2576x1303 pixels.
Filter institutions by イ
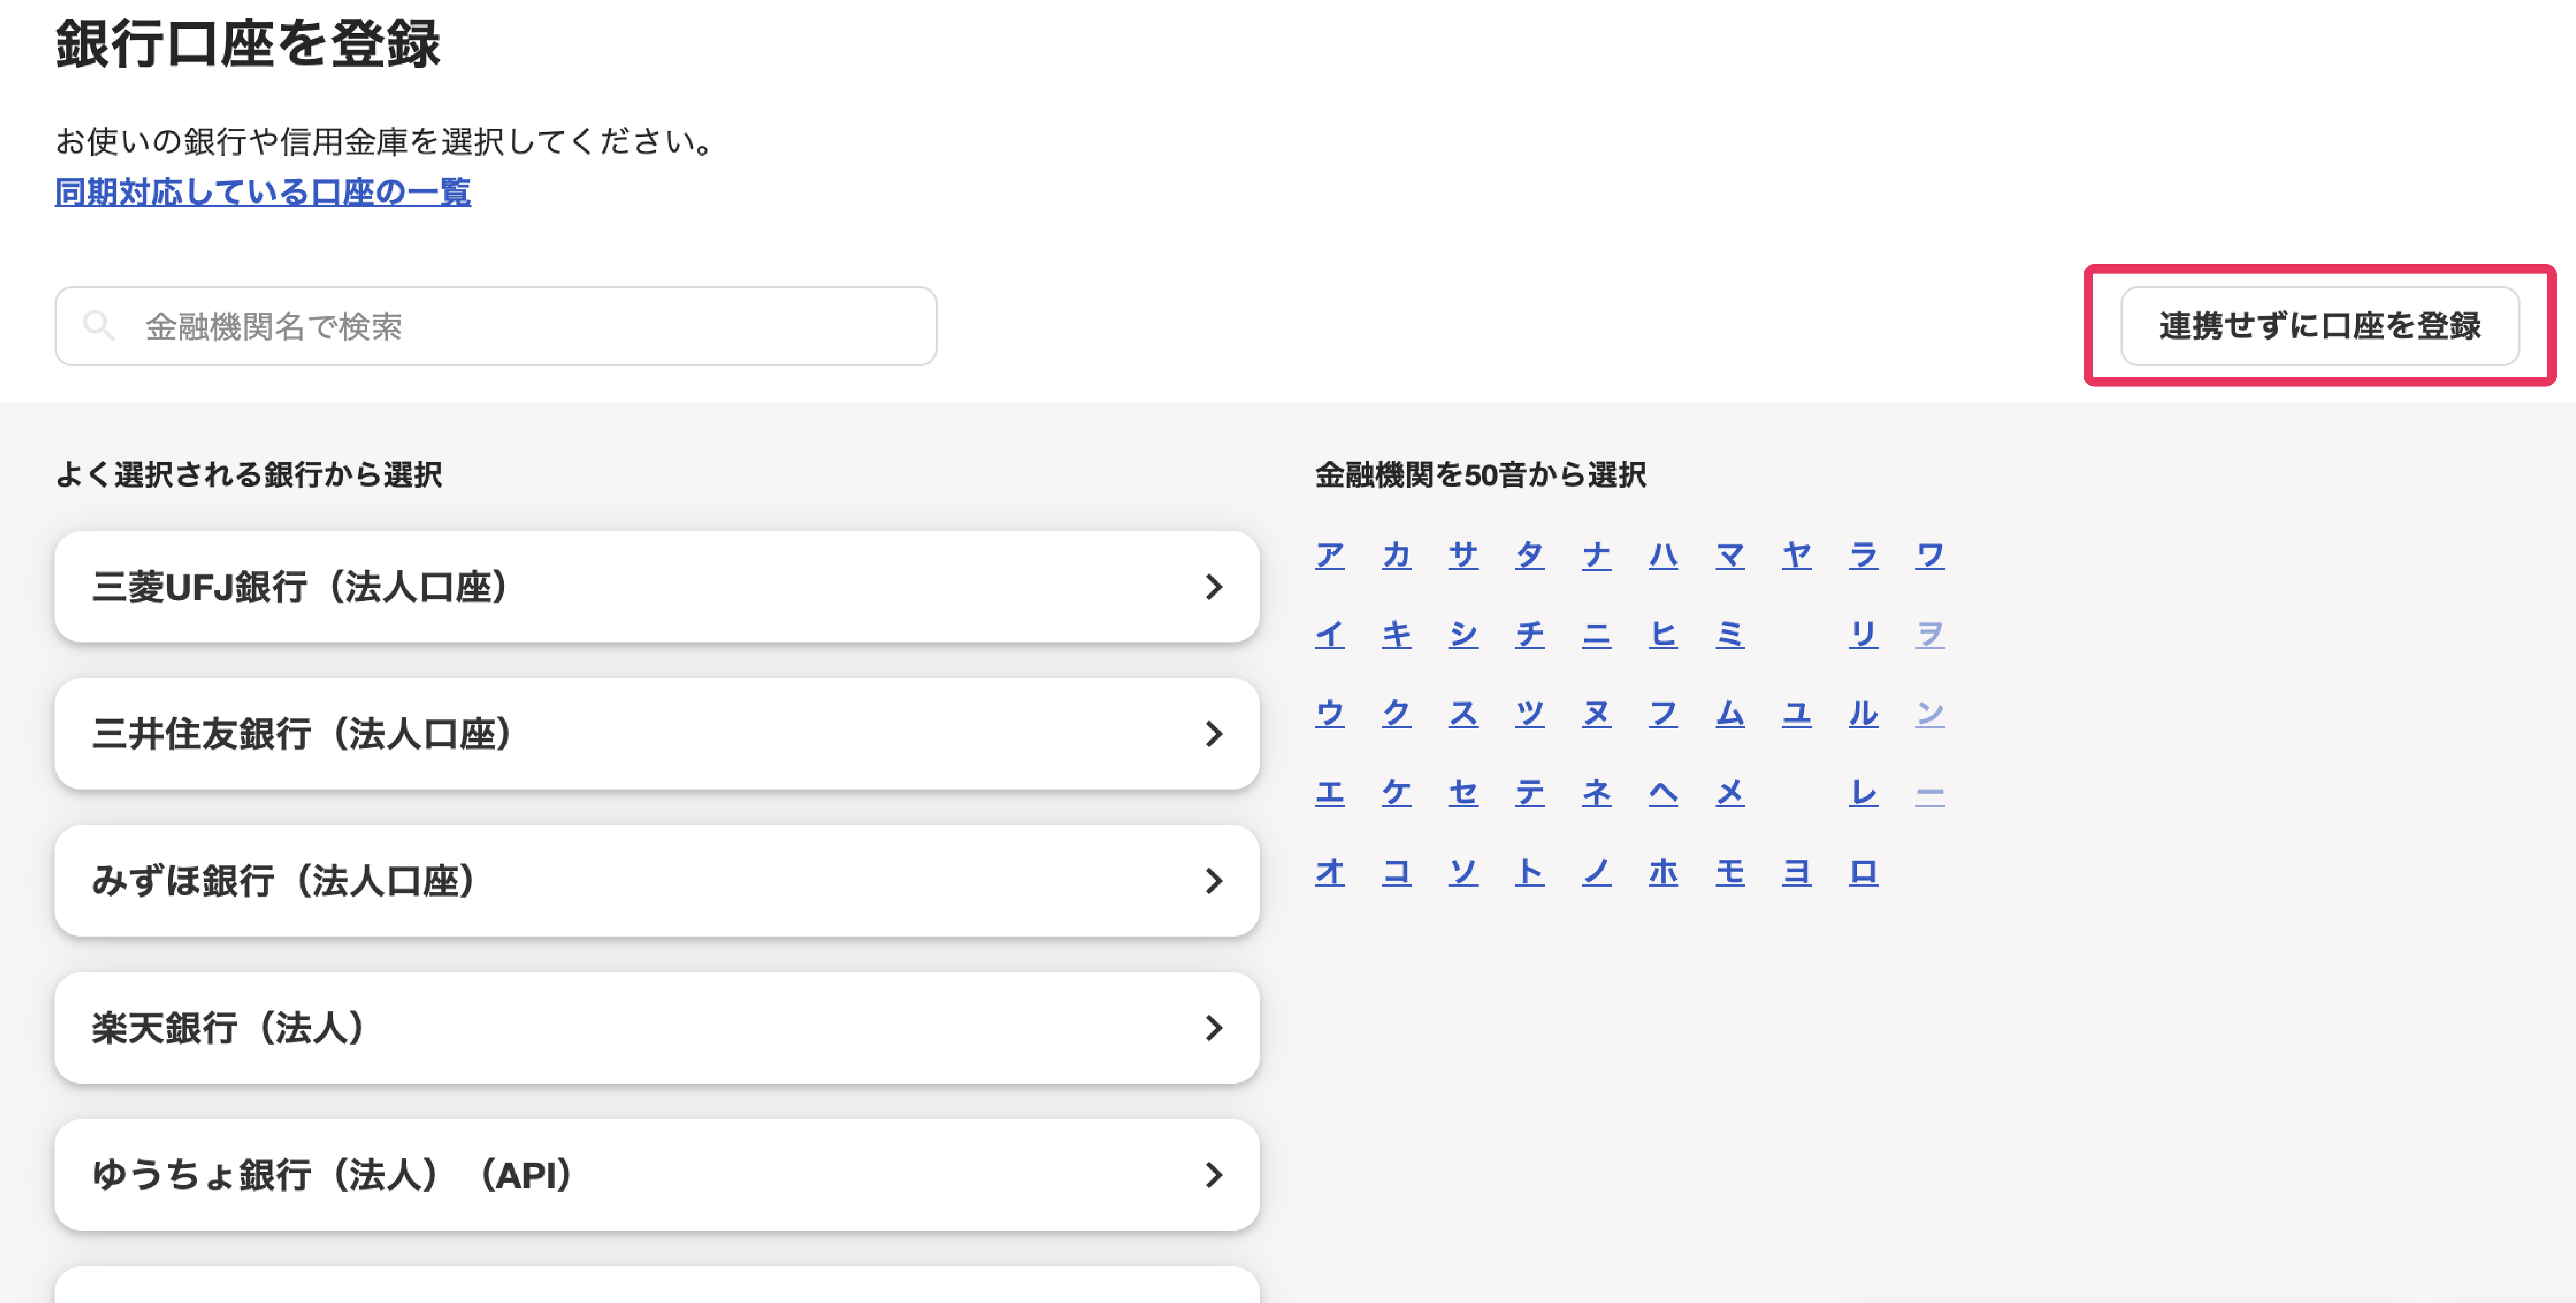tap(1330, 634)
